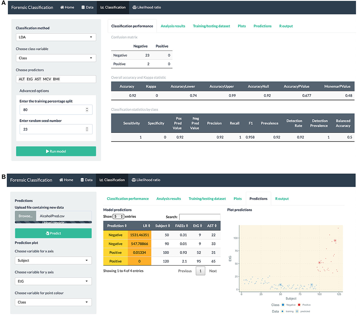Viewport: 357px width, 319px height.
Task: Switch to Plots tab in panel A
Action: 242,26
